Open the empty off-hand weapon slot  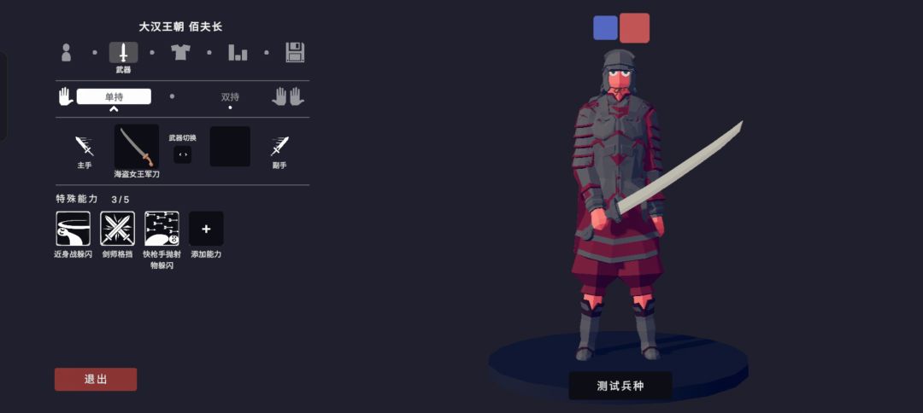click(230, 146)
